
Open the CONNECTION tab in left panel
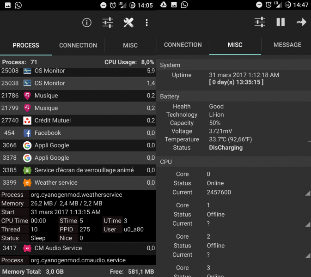(78, 45)
